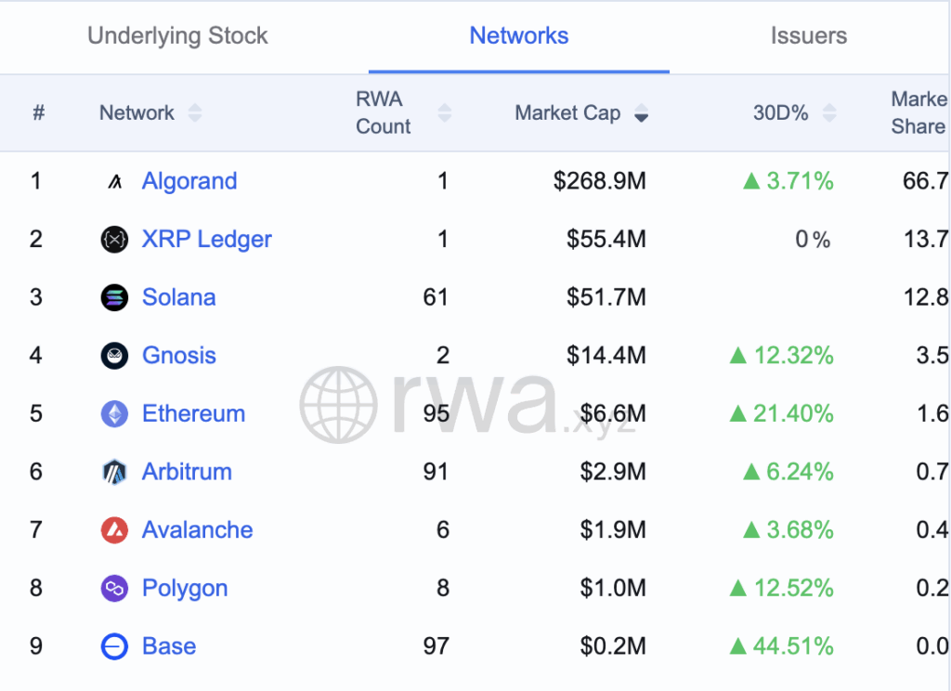Sort by 30D% column arrows

point(829,113)
